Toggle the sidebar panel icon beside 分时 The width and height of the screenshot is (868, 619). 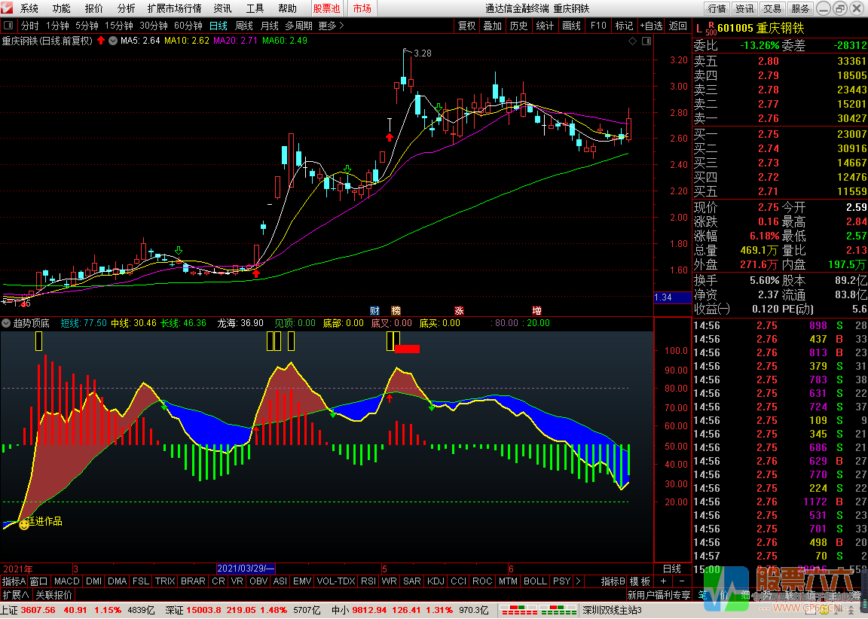[x=8, y=26]
